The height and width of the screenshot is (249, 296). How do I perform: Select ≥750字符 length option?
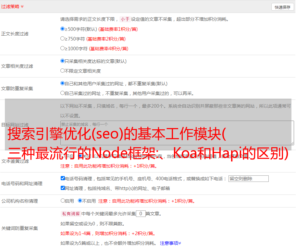[x=62, y=39]
